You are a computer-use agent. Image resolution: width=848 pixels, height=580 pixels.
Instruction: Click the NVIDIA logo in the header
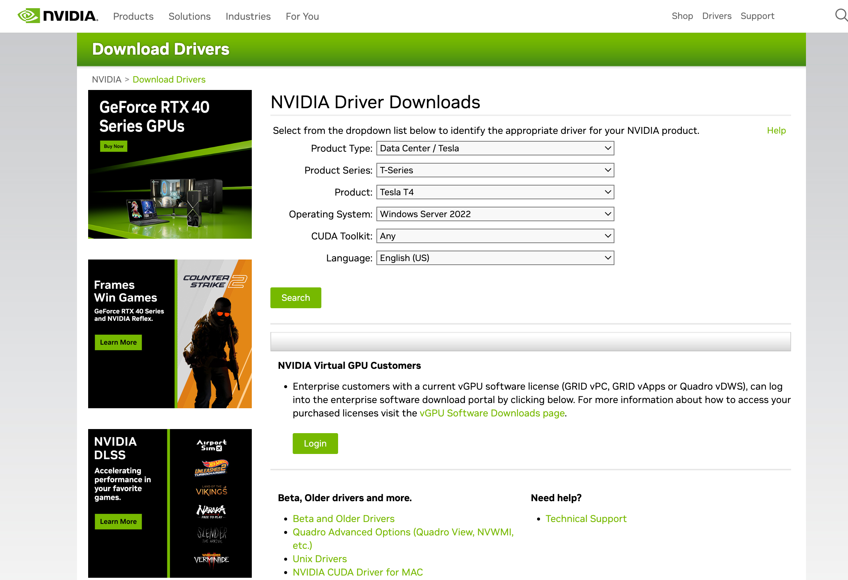(58, 16)
